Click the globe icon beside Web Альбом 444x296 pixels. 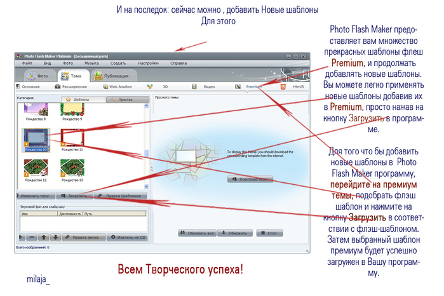(105, 86)
